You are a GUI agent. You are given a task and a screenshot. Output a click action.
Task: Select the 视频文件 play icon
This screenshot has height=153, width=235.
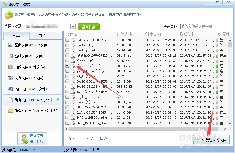pos(11,67)
